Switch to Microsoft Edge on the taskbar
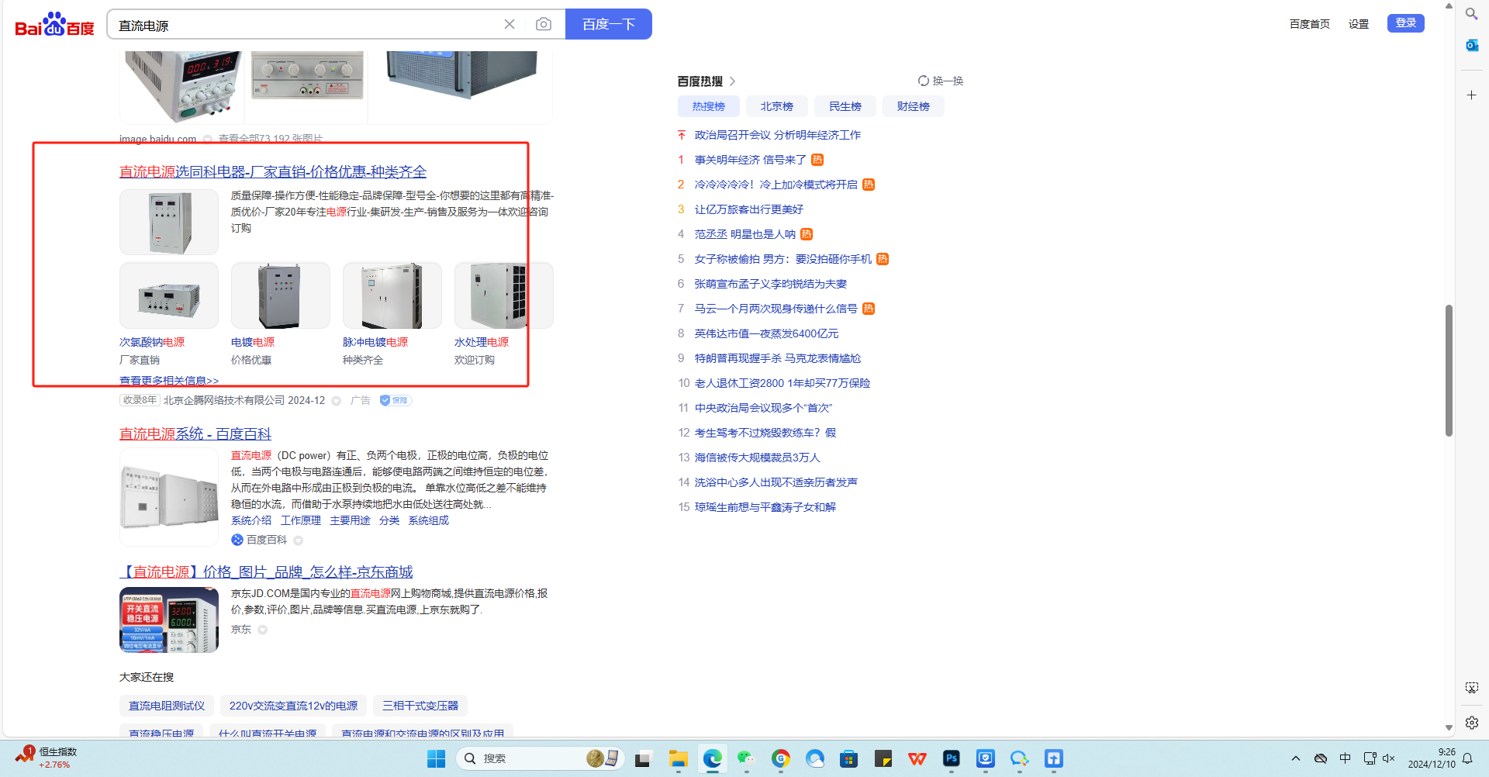Screen dimensions: 1489x777 coord(712,758)
